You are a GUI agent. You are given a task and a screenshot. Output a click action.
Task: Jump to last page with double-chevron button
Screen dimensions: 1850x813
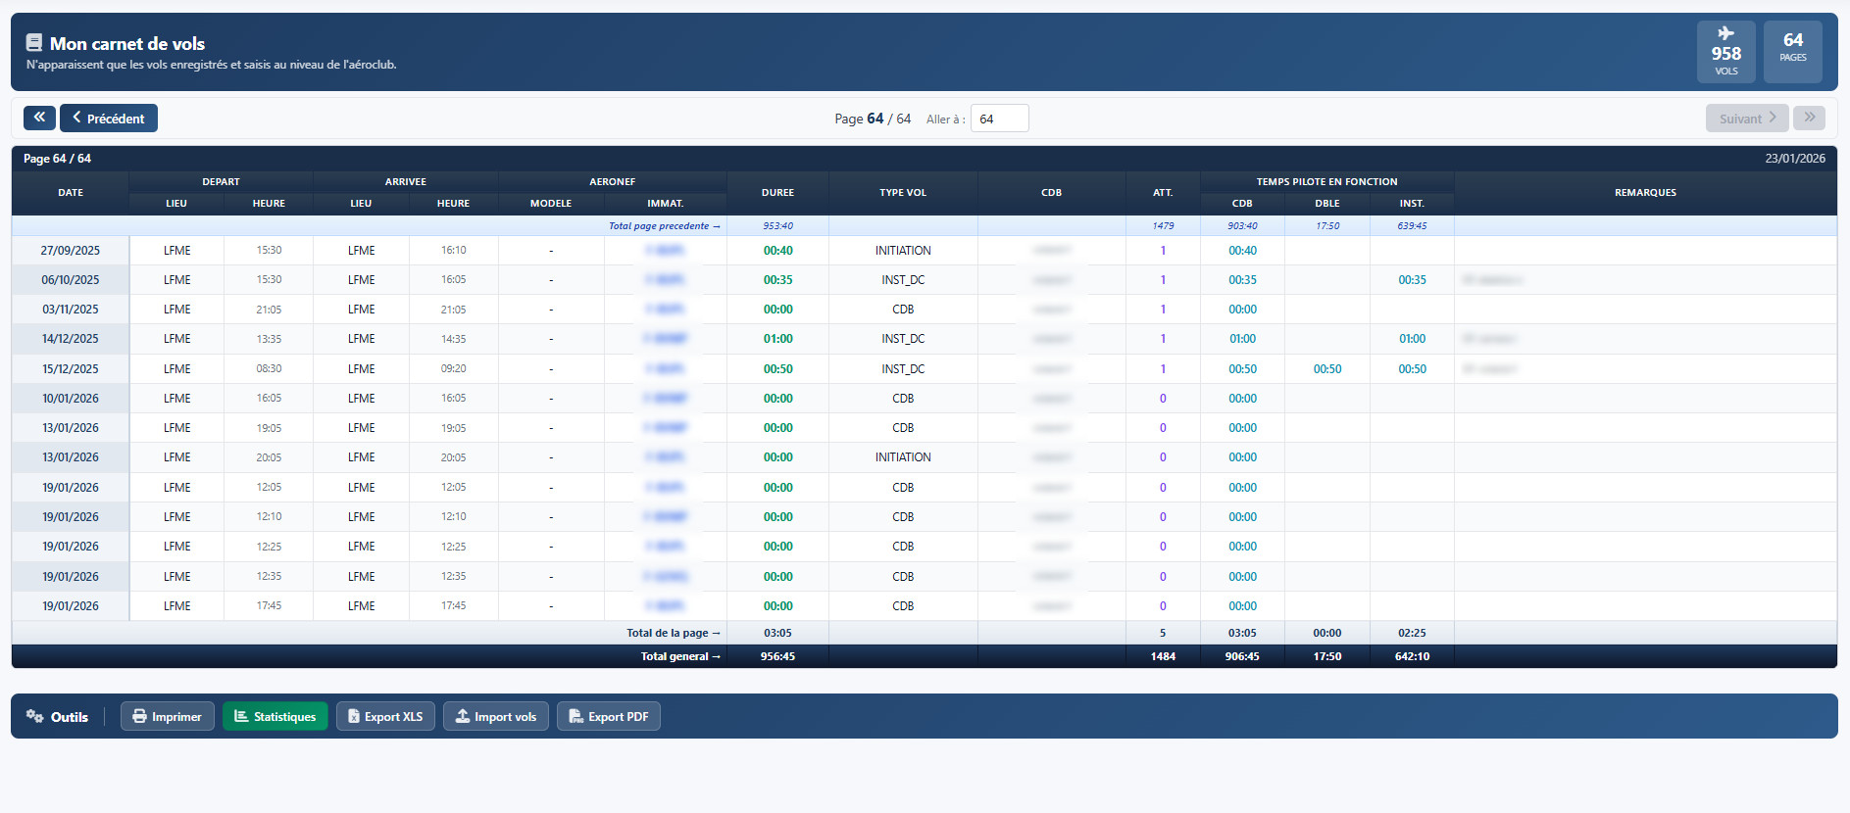(x=1809, y=118)
